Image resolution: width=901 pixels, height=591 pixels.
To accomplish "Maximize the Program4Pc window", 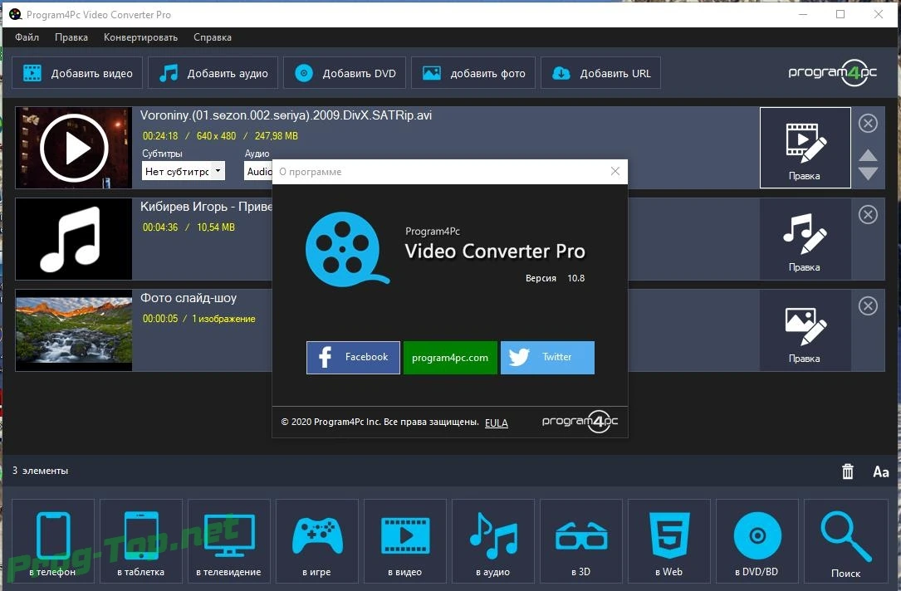I will (x=840, y=14).
